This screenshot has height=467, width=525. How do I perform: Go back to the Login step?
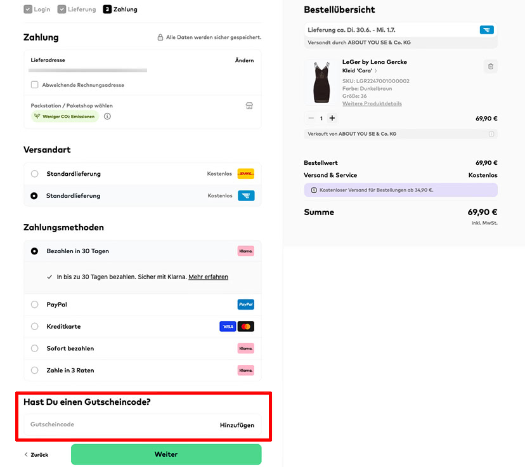37,9
